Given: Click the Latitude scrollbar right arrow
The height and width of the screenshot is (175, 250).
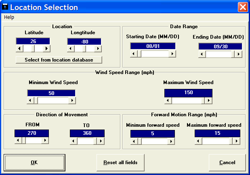Looking at the screenshot, I should pyautogui.click(x=46, y=48).
